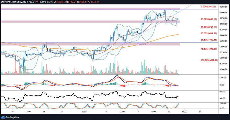The height and width of the screenshot is (120, 230).
Task: Select the 38.20%(8298.56) Fibonacci label
Action: pos(209,27)
